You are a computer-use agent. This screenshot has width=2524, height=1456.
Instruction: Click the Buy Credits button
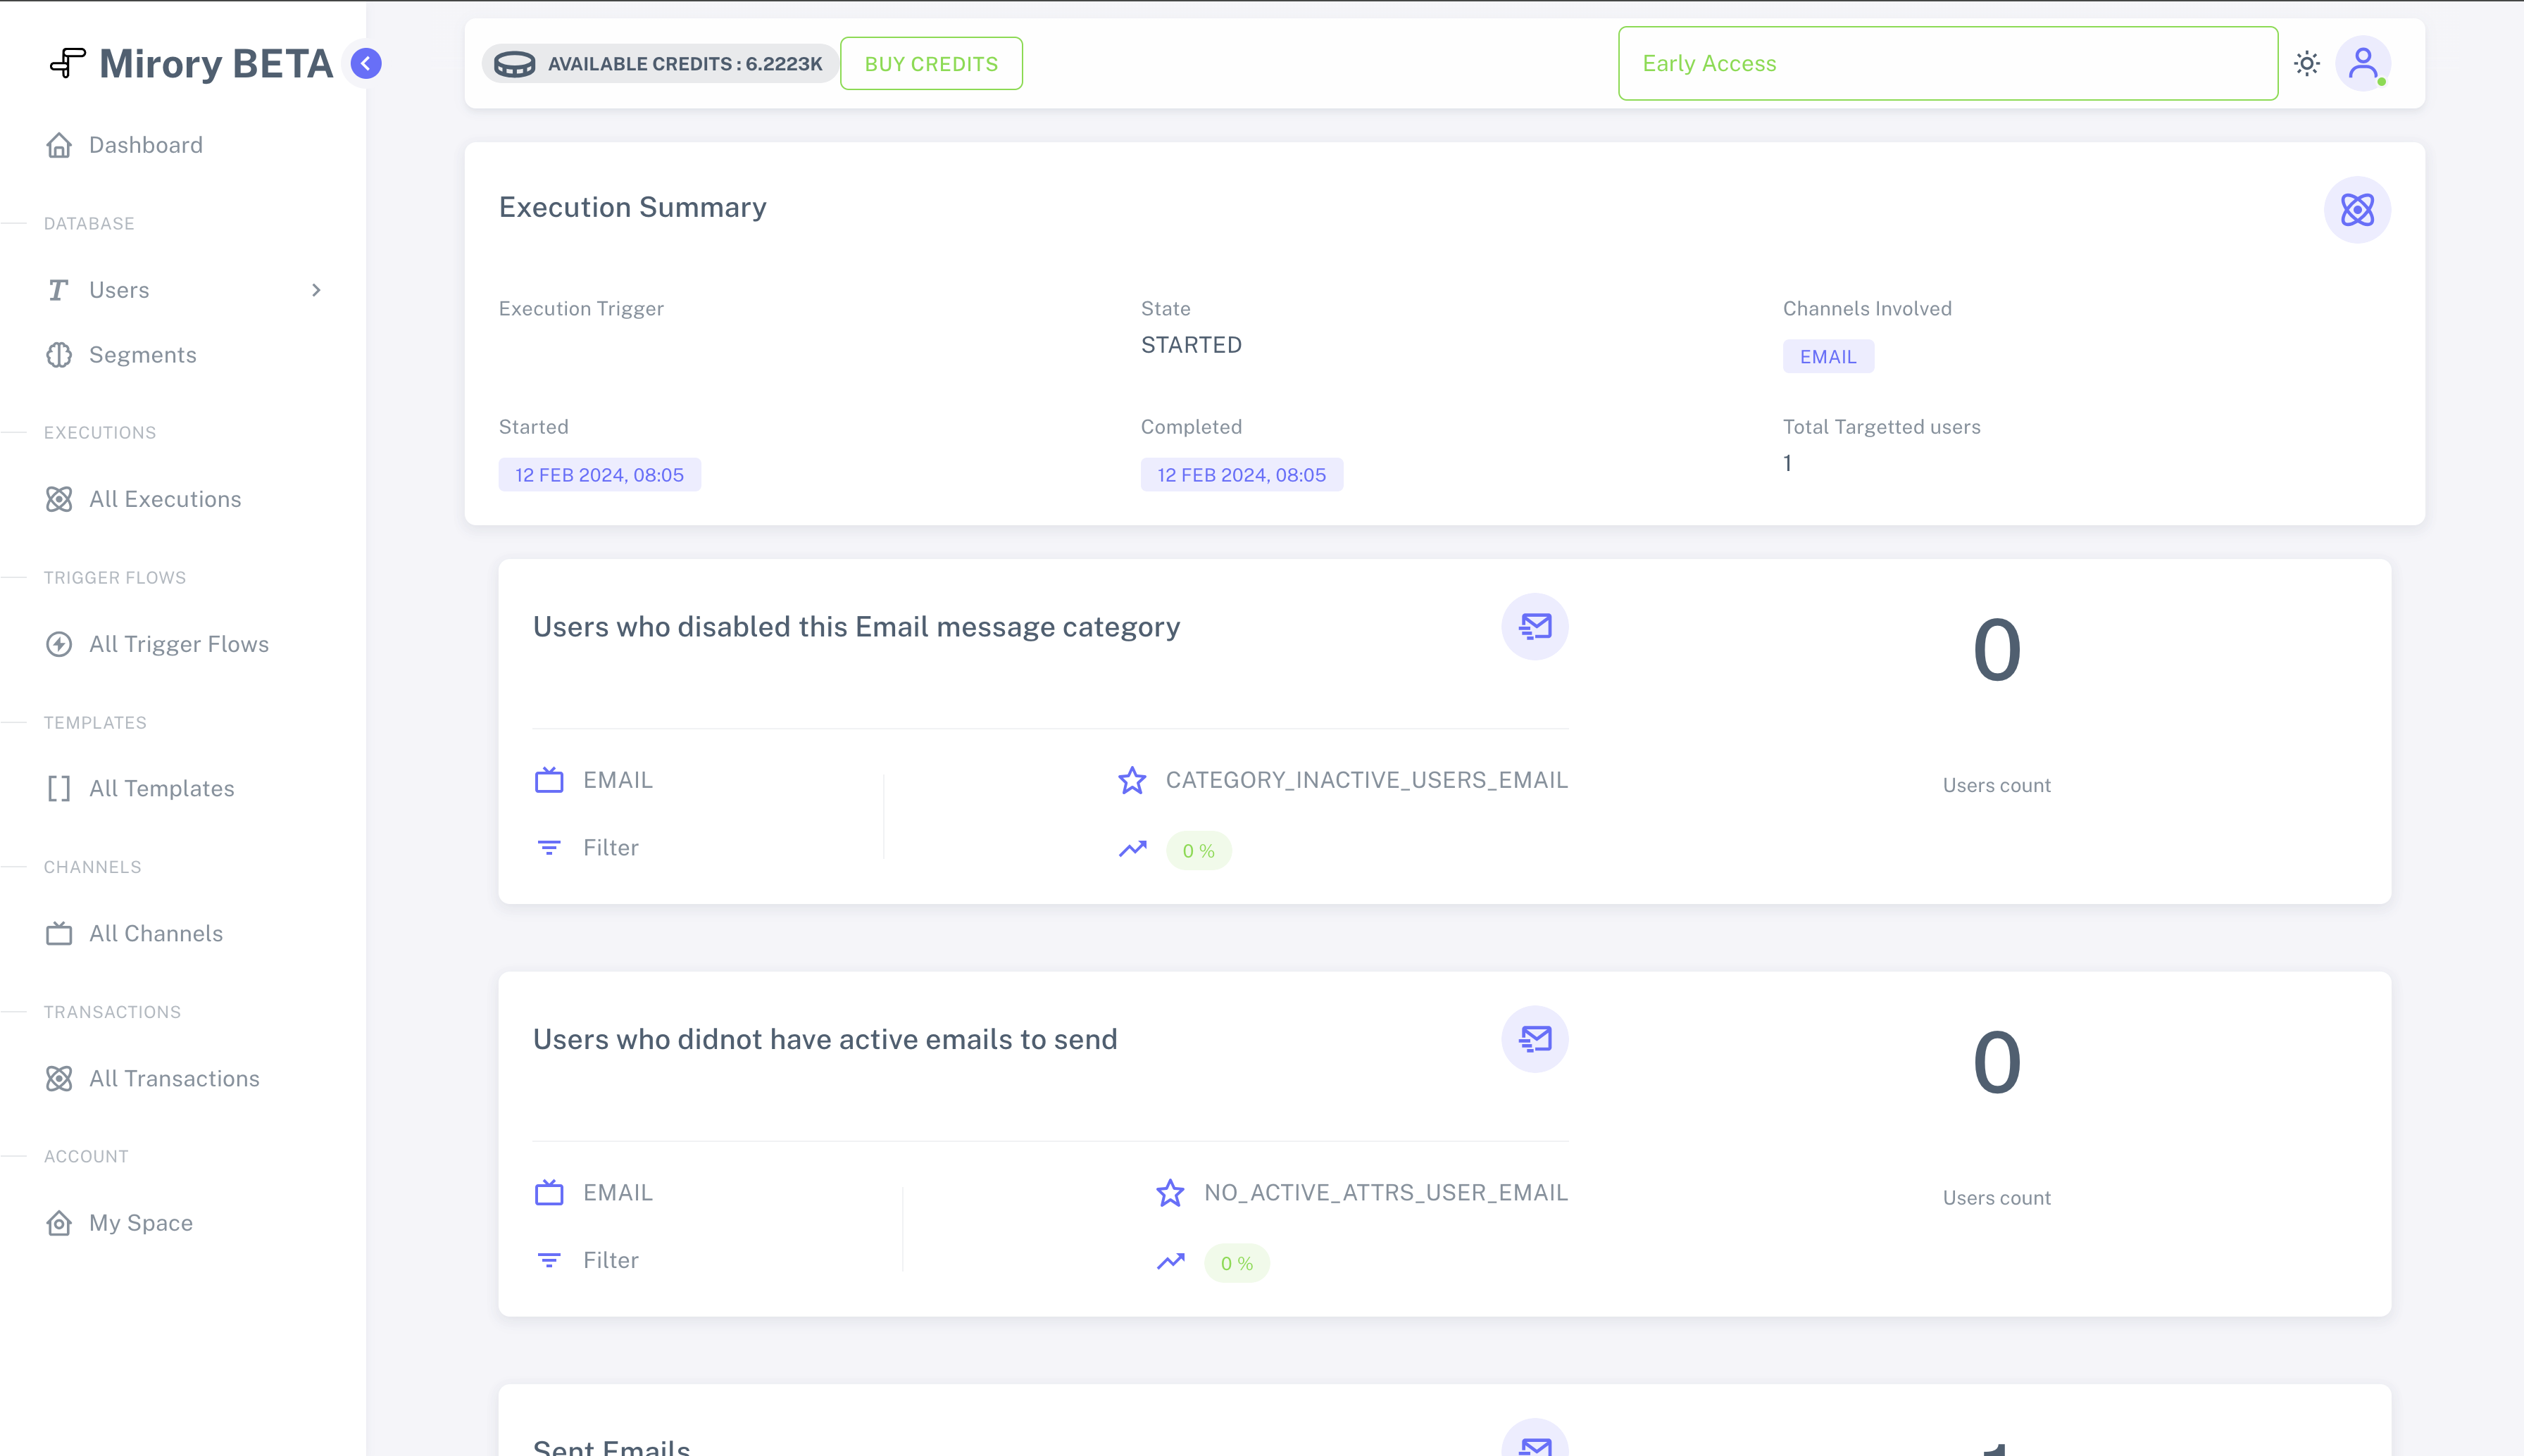tap(931, 63)
